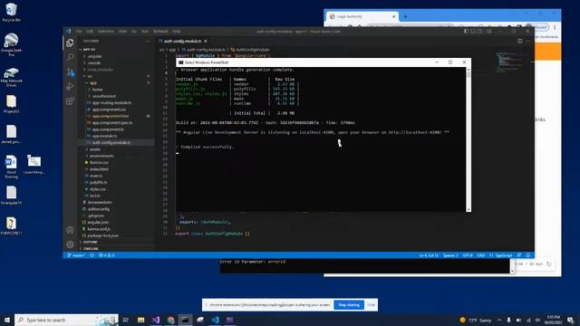Collapse the app folder in Explorer tree
Viewport: 580px width, 326px height.
[92, 82]
